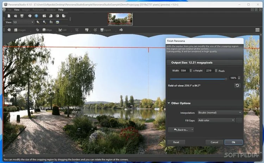The width and height of the screenshot is (264, 163).
Task: Click the print icon in workflow toolbar
Action: point(121,30)
